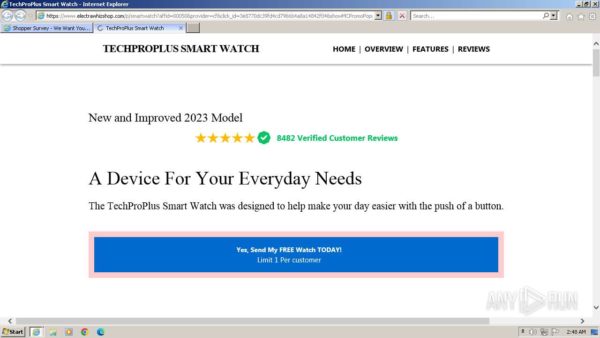
Task: Open the recent pages dropdown arrow
Action: (30, 16)
